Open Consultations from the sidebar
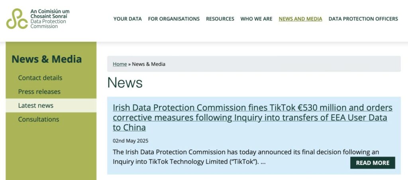Viewport: 408px width, 180px height. pyautogui.click(x=39, y=119)
